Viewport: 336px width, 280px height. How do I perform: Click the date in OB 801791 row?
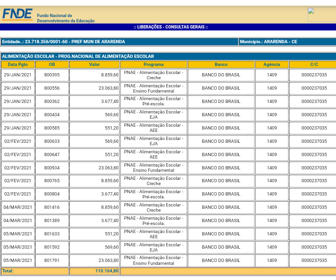(x=18, y=261)
